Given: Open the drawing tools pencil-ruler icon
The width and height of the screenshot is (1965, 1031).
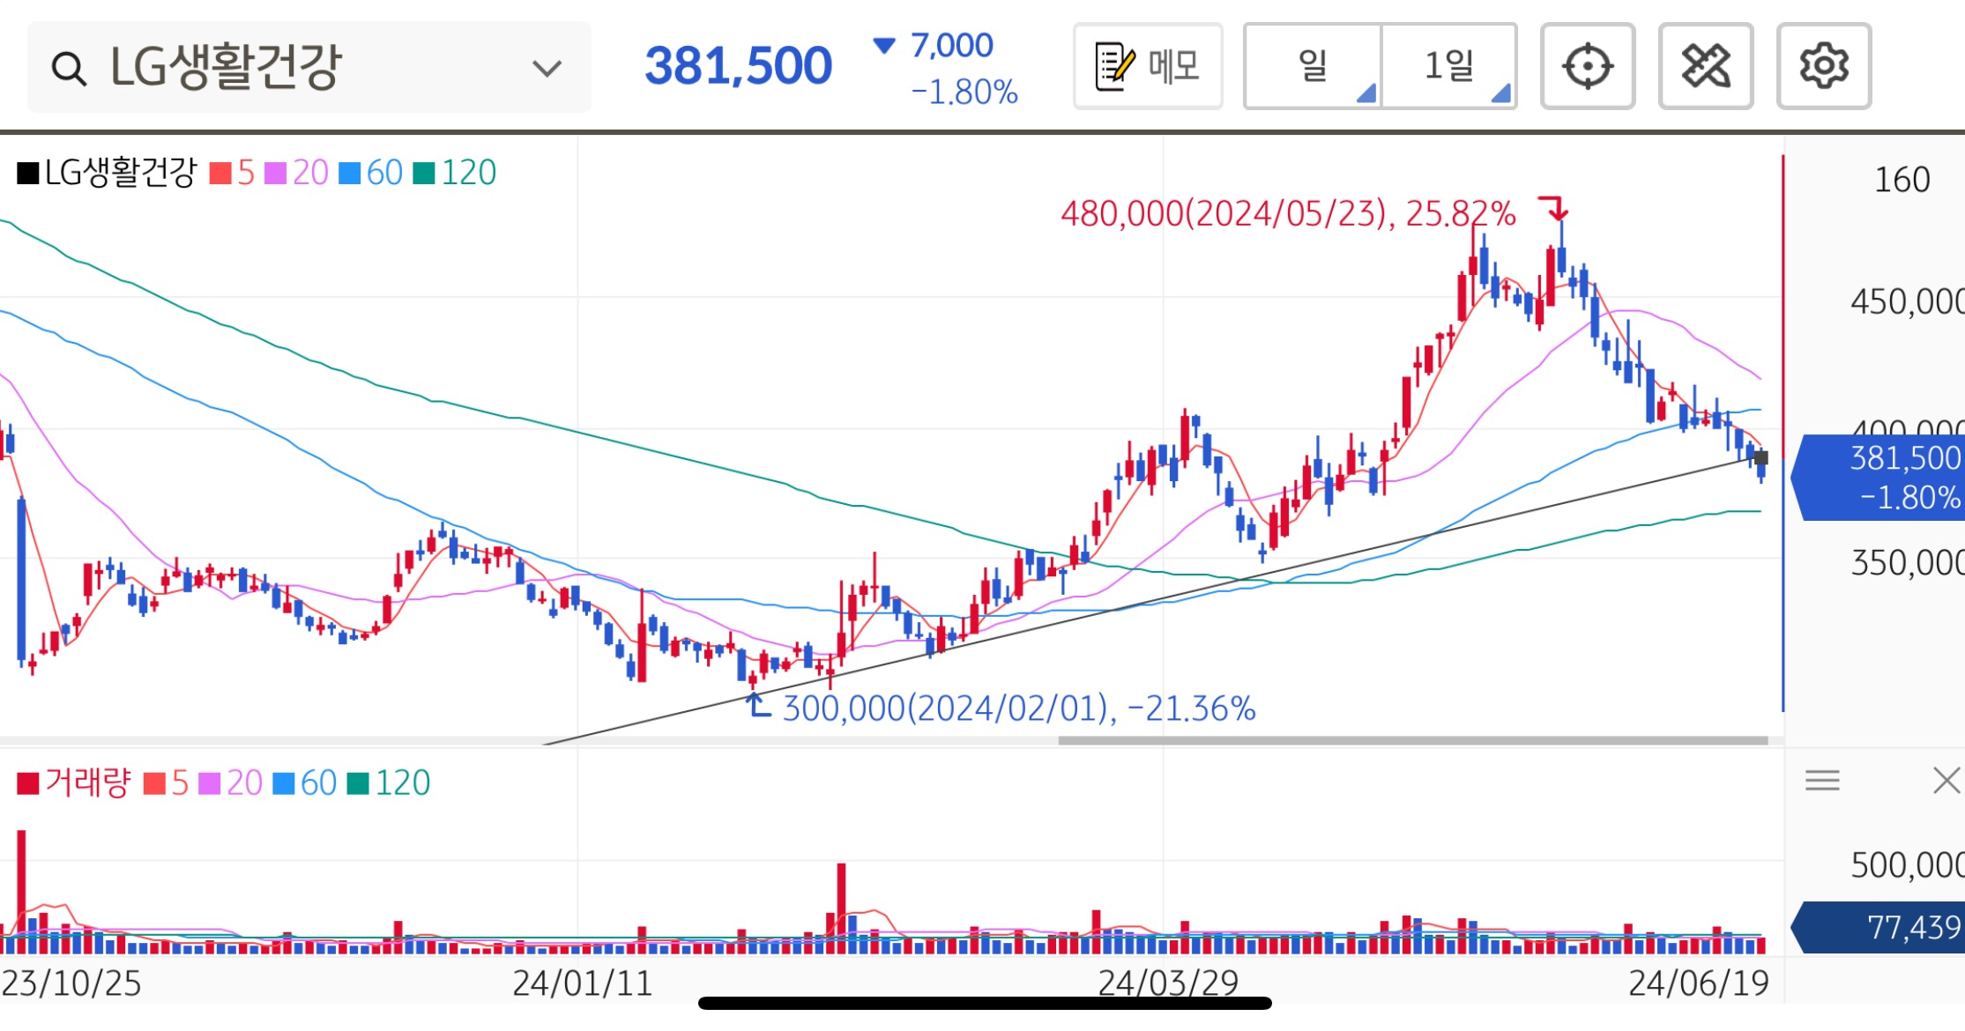Looking at the screenshot, I should (1706, 66).
